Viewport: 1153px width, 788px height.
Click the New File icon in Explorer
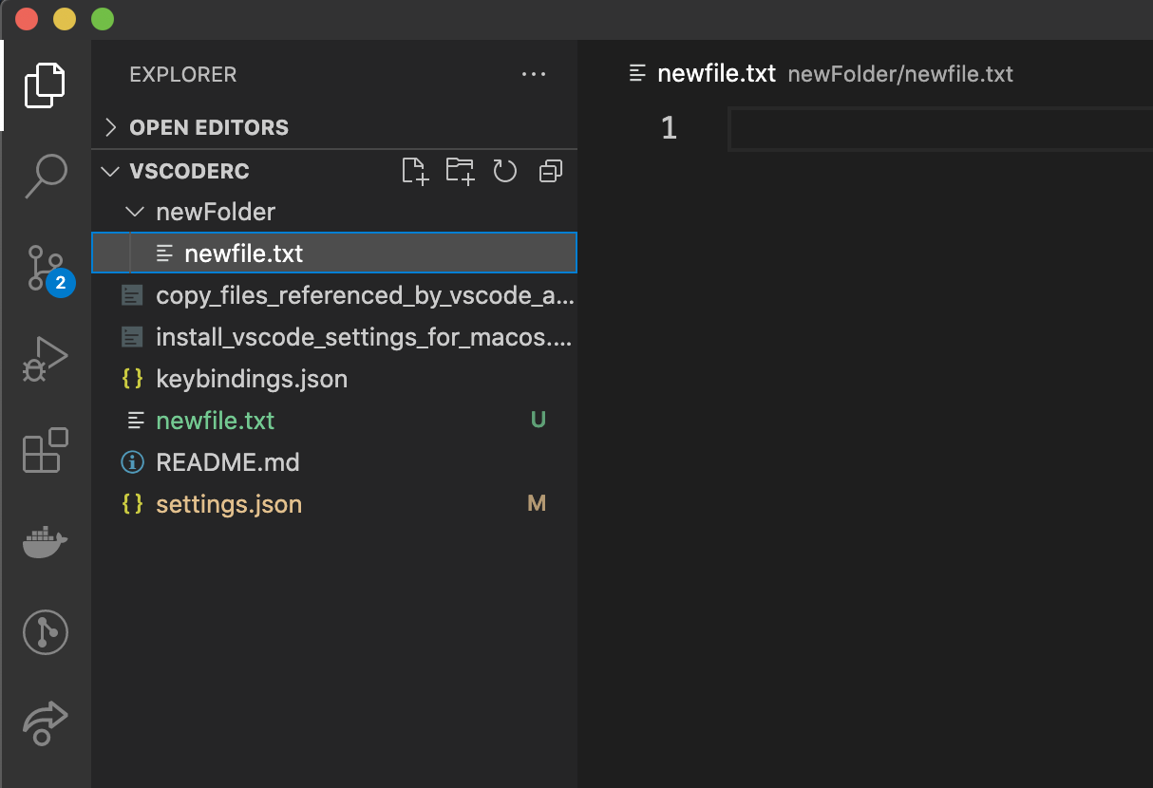point(415,171)
